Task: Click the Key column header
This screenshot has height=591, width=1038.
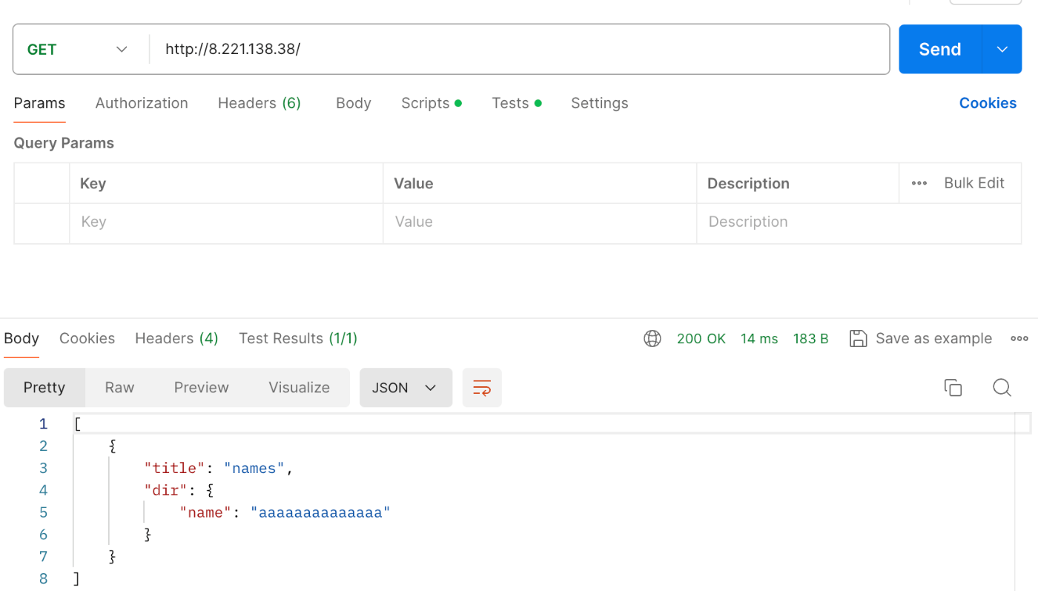Action: pyautogui.click(x=93, y=183)
